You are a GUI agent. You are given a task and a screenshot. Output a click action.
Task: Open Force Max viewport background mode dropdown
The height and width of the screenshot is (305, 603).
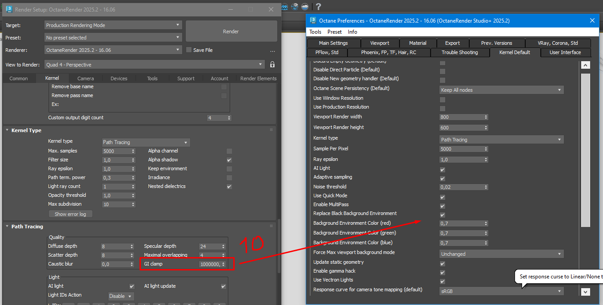point(502,254)
